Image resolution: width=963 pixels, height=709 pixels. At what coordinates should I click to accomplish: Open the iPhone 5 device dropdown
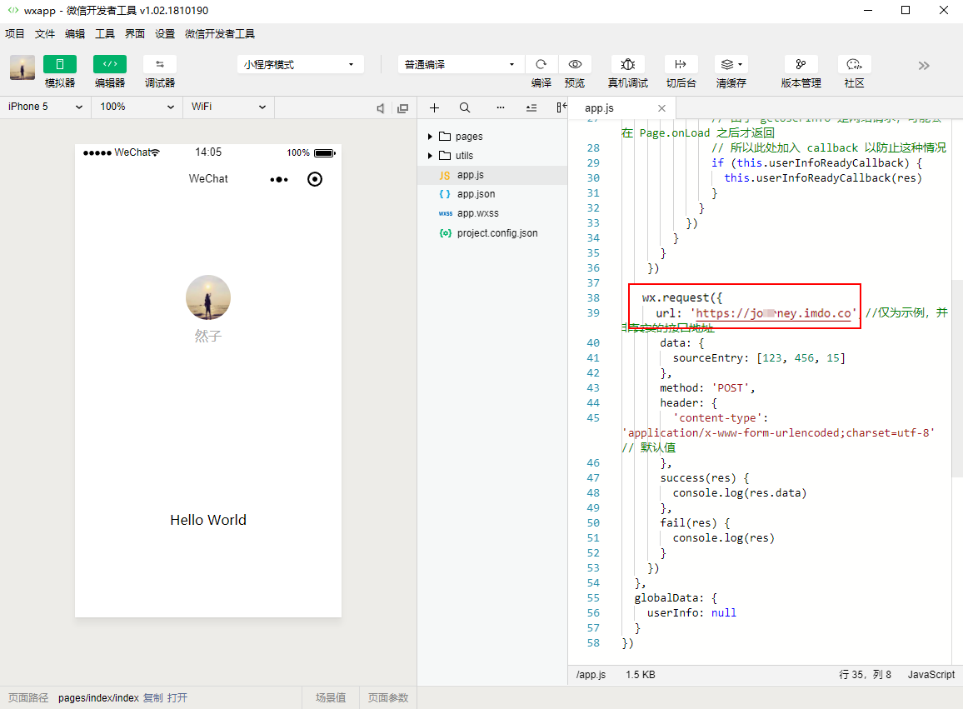(46, 107)
